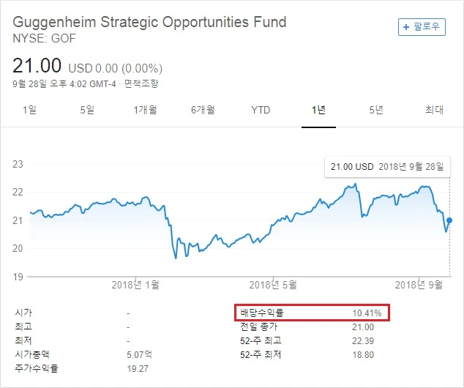Viewport: 464px width, 388px height.
Task: Select the 1년 chart tab
Action: pyautogui.click(x=318, y=110)
